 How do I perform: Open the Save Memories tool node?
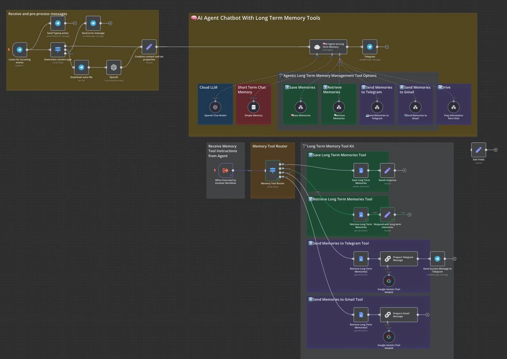[301, 107]
